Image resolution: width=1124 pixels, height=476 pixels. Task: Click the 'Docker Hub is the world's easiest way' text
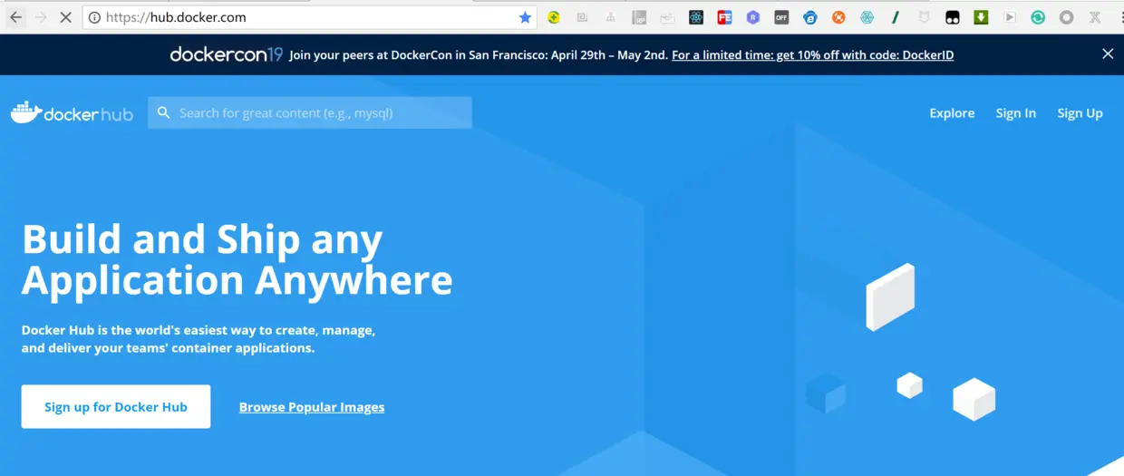(x=199, y=339)
